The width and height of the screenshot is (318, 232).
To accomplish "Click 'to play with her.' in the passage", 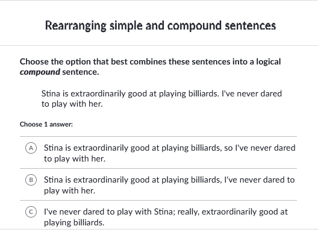I will pos(72,104).
